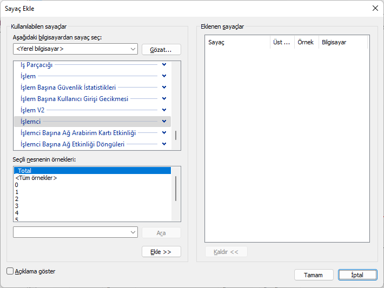This screenshot has width=384, height=288.
Task: Expand İşlem Başına Kullanıcı Girişi Gecikmesi
Action: pyautogui.click(x=164, y=99)
